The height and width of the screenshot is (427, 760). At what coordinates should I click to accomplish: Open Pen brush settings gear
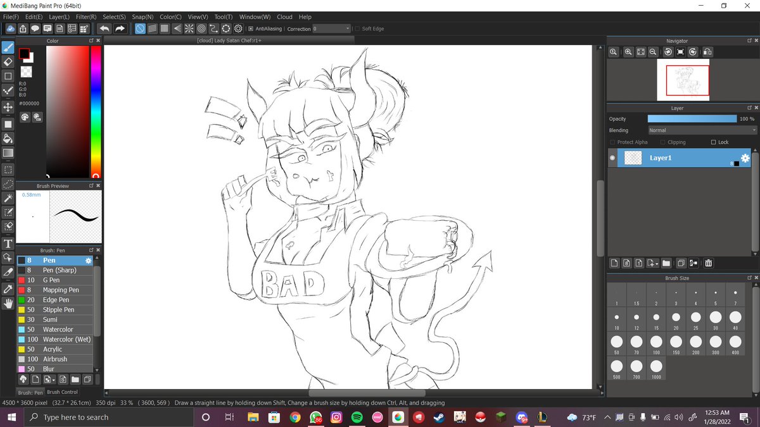pyautogui.click(x=89, y=260)
